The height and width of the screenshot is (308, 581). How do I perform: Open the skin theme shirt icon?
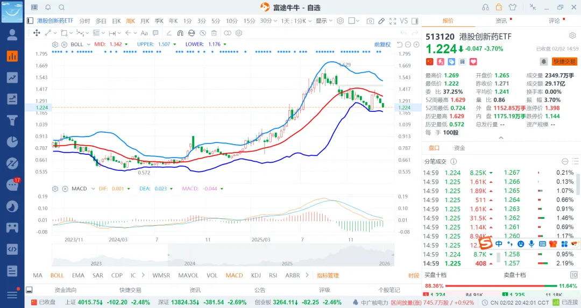[512, 7]
